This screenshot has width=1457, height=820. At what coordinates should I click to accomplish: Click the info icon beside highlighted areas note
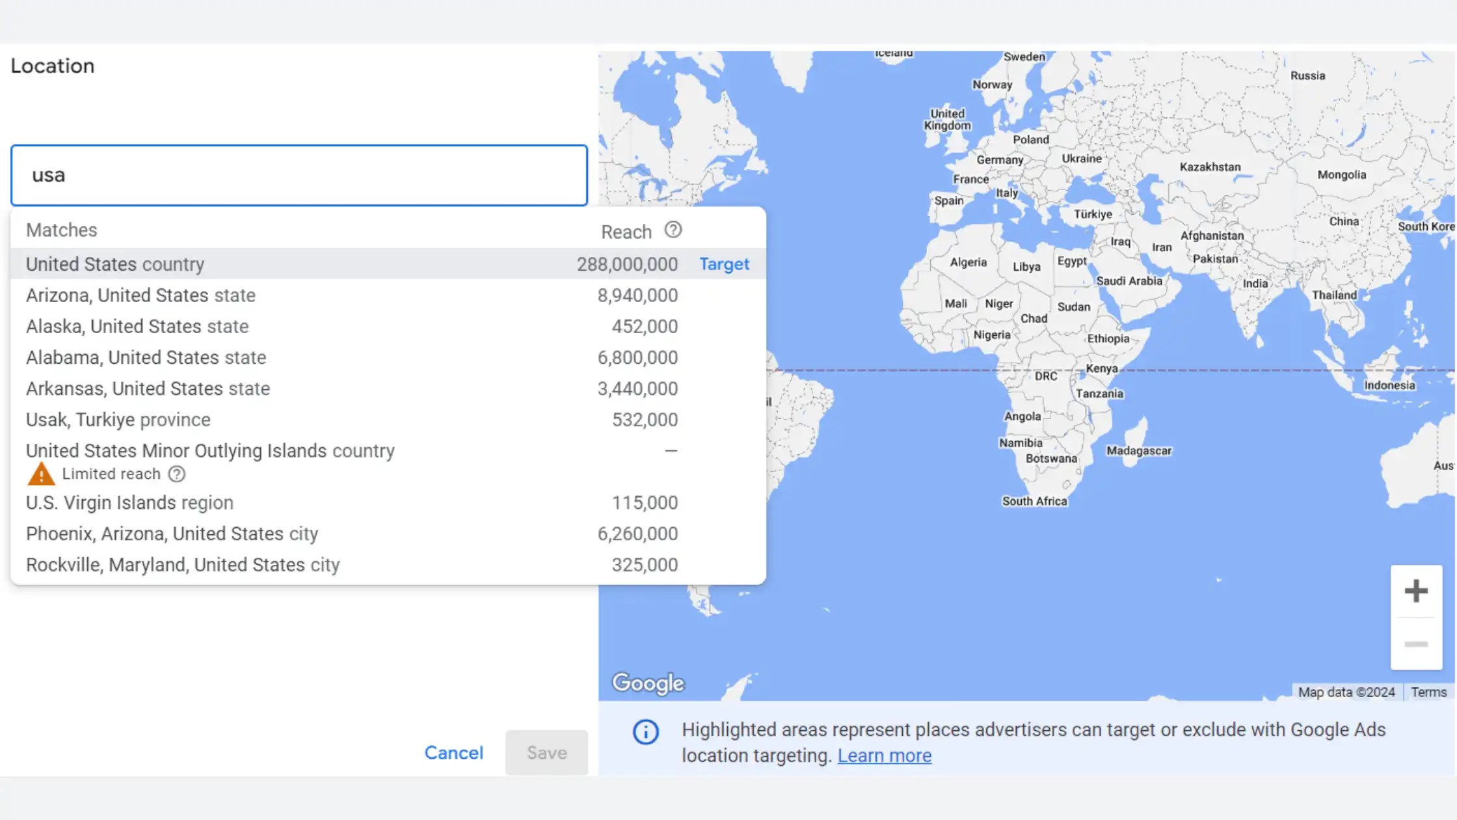(x=646, y=732)
